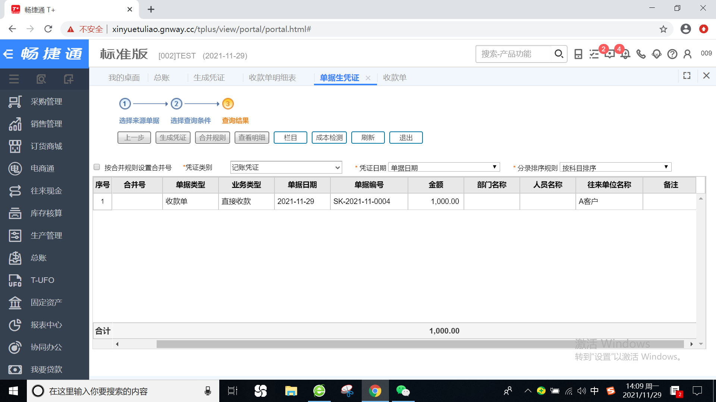Click the sidebar add-shortcut icon
The width and height of the screenshot is (716, 402).
coord(69,79)
